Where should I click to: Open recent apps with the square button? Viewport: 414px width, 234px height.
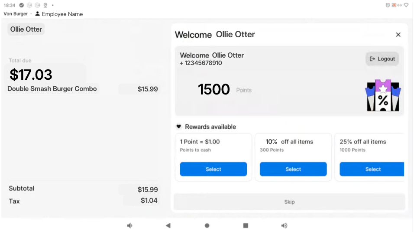[x=246, y=225]
